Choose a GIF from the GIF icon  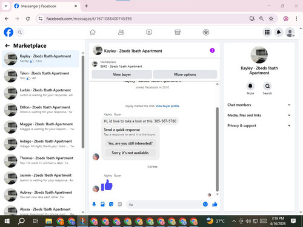120,205
